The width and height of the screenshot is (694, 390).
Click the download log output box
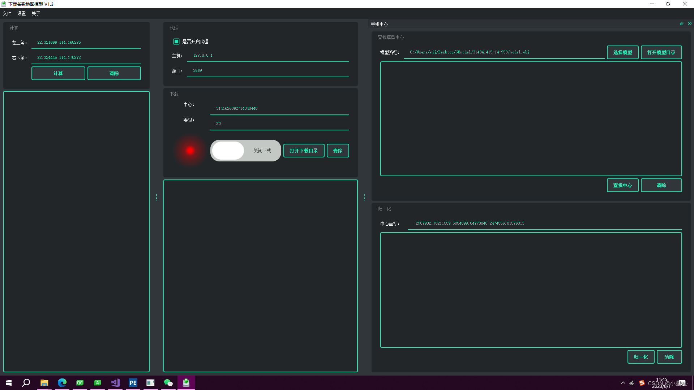(x=260, y=276)
